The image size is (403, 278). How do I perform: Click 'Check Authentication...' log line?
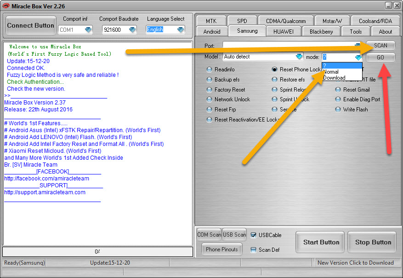tap(35, 82)
